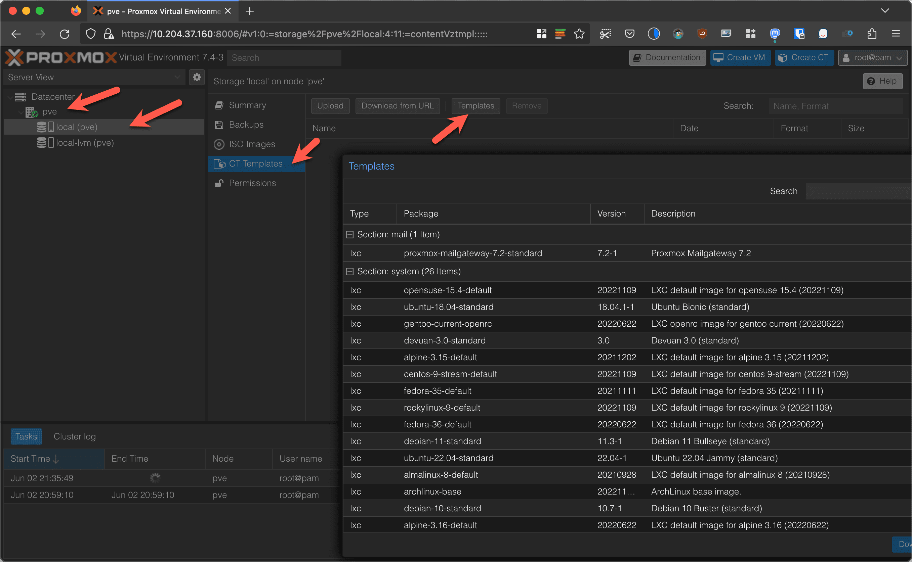Click the Create CT button
Screen dimensions: 912x562
[x=804, y=58]
